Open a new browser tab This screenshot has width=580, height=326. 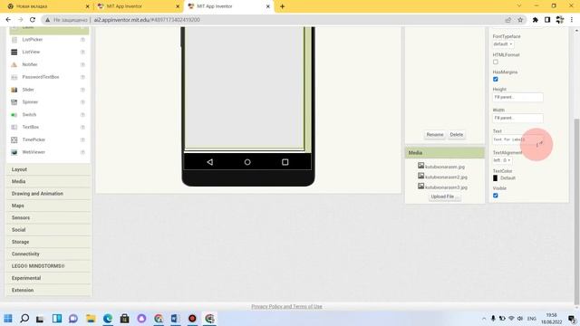coord(282,6)
